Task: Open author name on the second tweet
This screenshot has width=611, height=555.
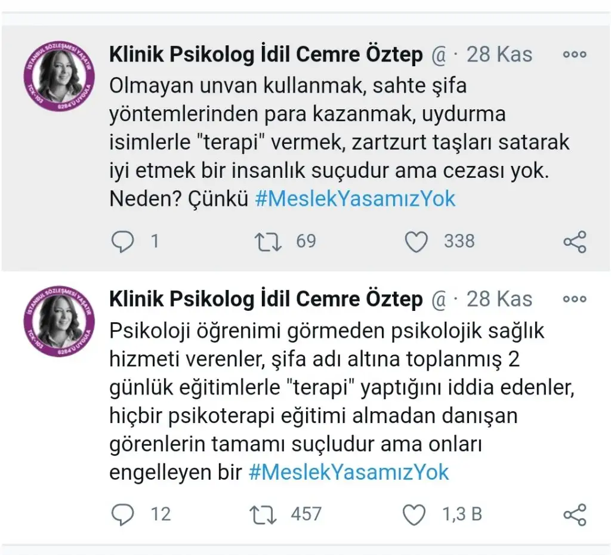Action: [266, 299]
